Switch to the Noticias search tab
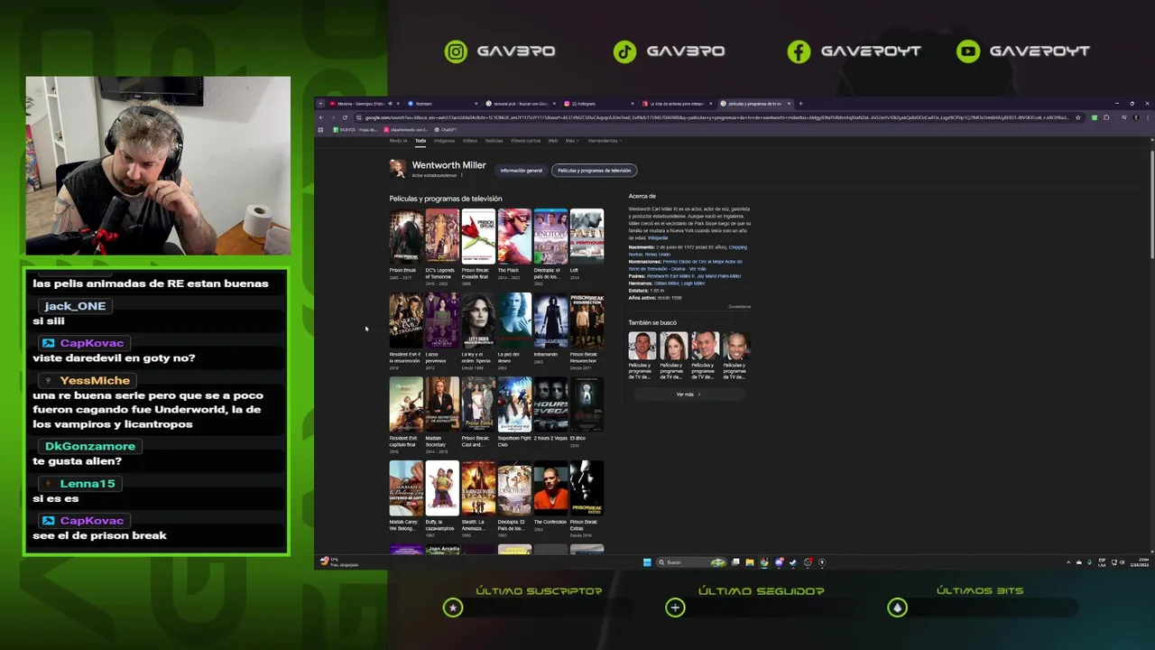 point(494,141)
